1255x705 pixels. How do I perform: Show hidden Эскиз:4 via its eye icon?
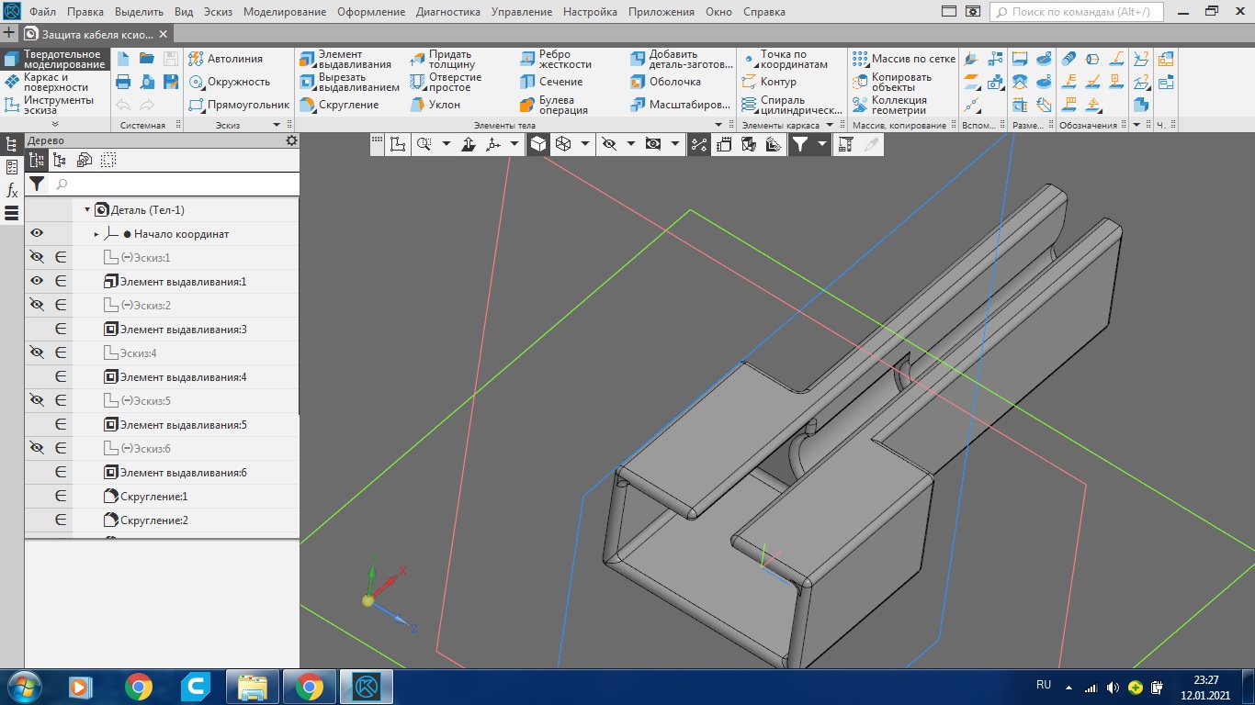pos(37,353)
